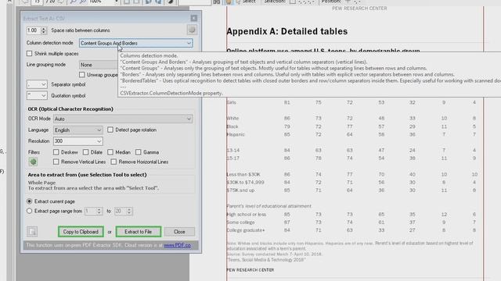Click the icon button next to Space ratio
The height and width of the screenshot is (281, 501).
point(192,30)
